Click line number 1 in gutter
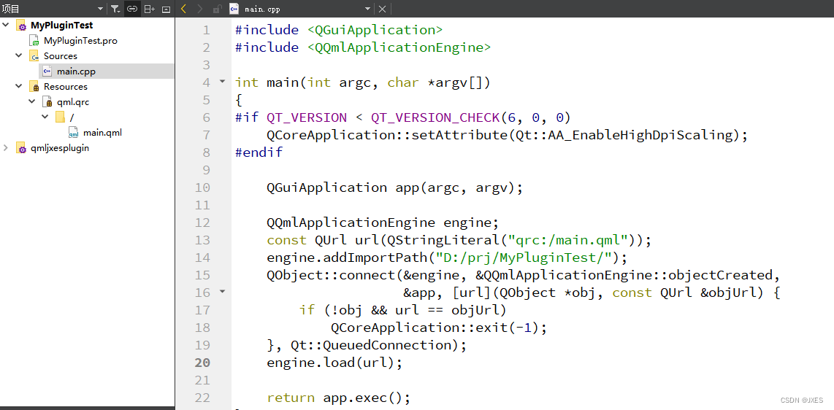Viewport: 834px width, 410px height. pyautogui.click(x=206, y=30)
